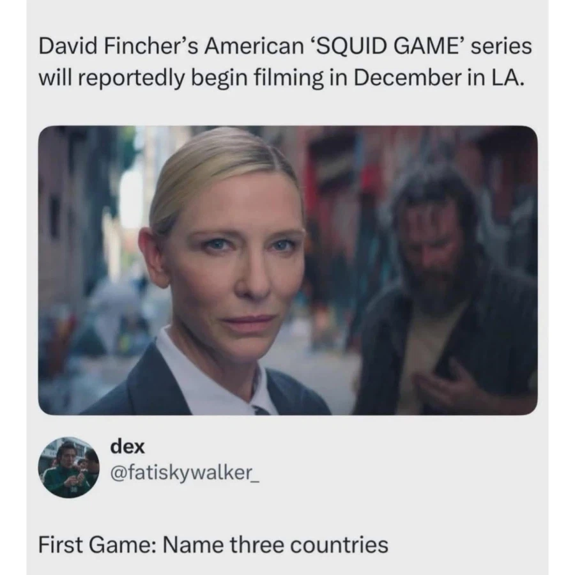Screen dimensions: 575x575
Task: Click the word American in the headline
Action: point(252,47)
